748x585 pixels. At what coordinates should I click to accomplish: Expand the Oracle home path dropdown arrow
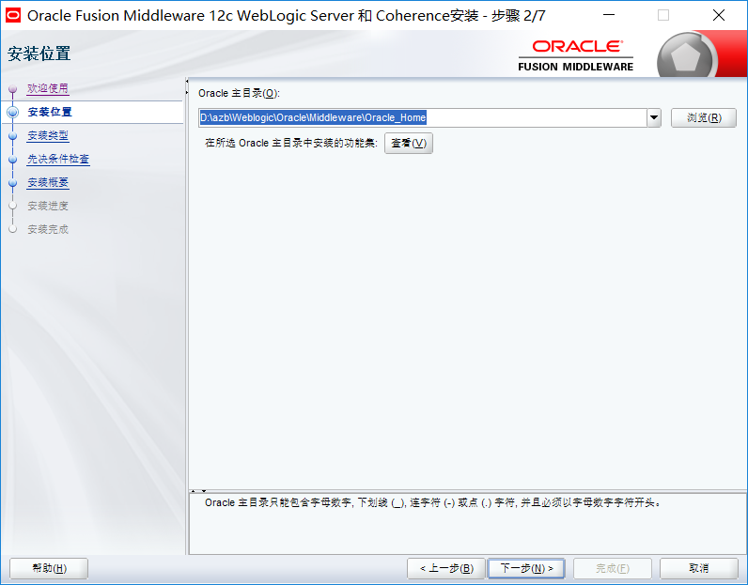click(x=654, y=117)
